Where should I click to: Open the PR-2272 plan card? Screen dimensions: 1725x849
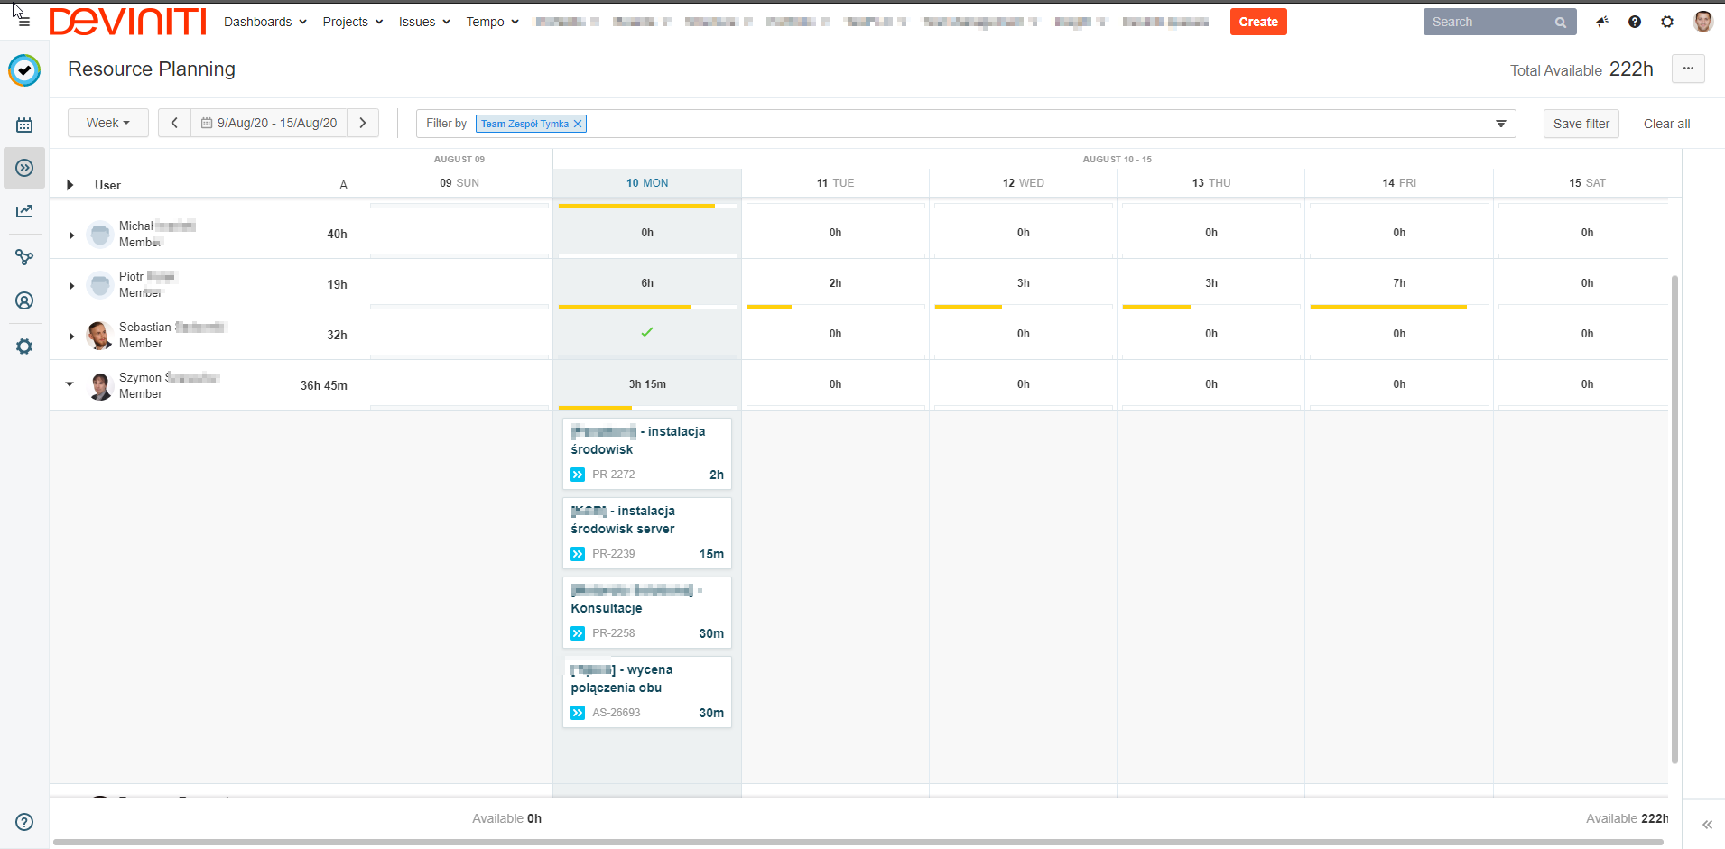click(646, 453)
